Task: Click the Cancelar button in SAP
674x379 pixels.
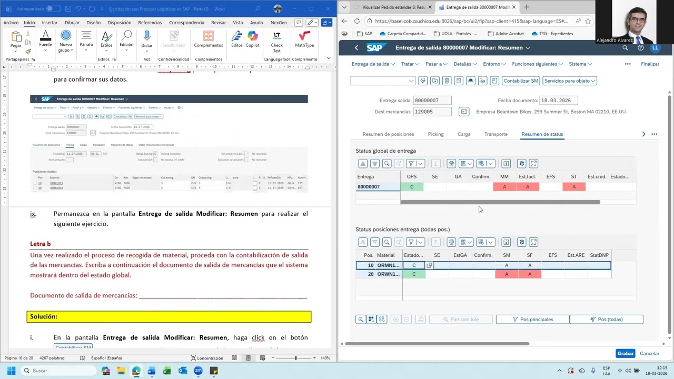Action: click(x=649, y=353)
